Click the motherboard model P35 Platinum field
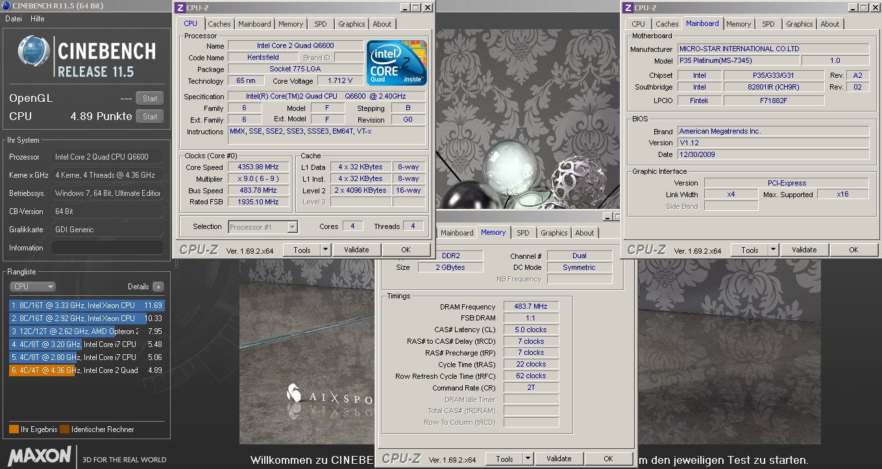This screenshot has height=469, width=882. (x=739, y=60)
